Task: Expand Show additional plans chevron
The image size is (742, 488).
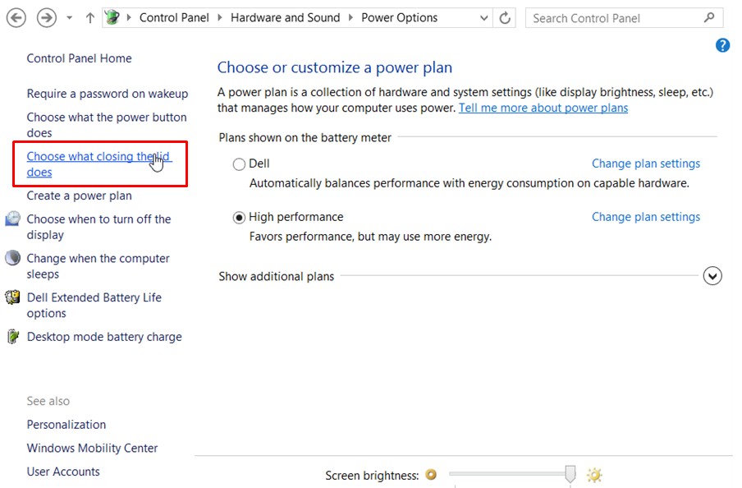Action: (712, 276)
